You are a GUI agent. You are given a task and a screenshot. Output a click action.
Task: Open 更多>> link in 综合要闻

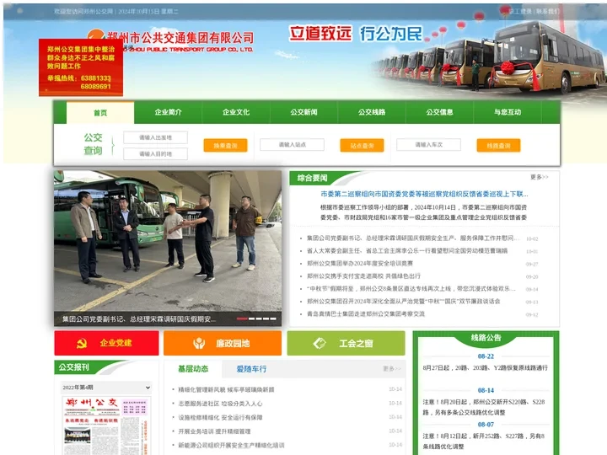coord(540,177)
